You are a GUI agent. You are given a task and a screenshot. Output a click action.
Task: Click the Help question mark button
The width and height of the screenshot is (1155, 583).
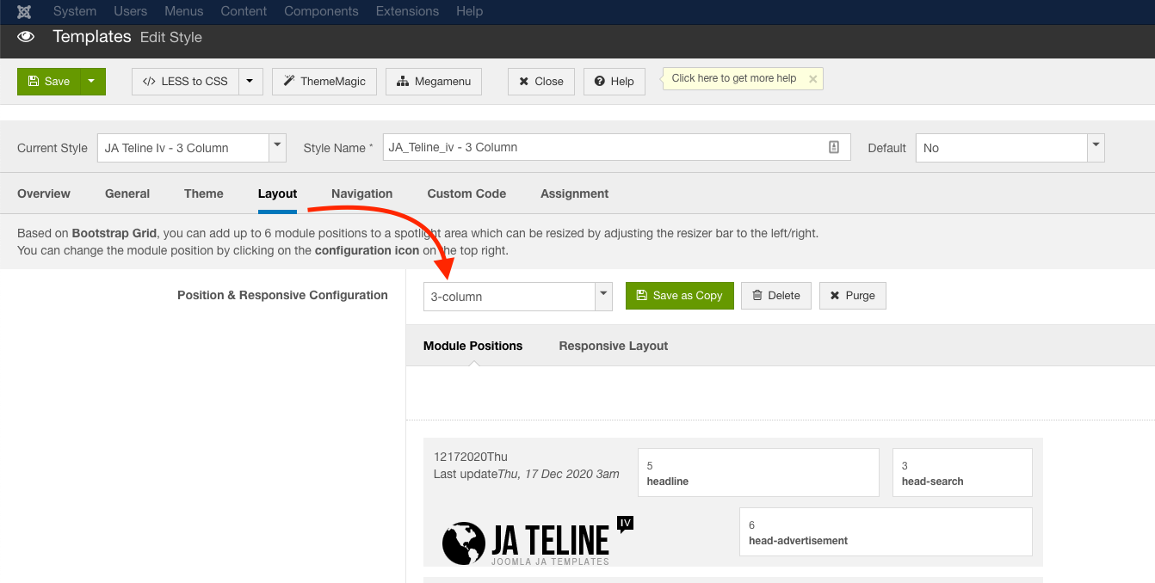614,82
